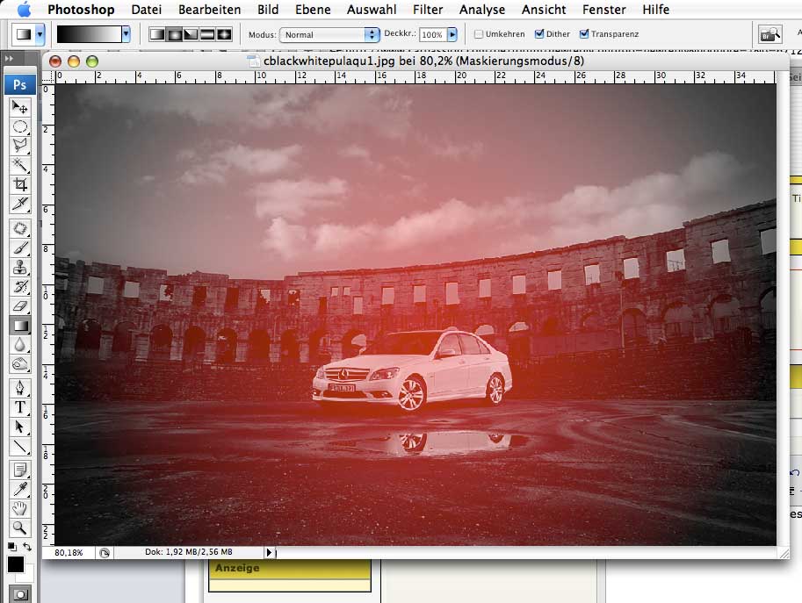Select the Horizontal Type tool
Image resolution: width=802 pixels, height=603 pixels.
(19, 407)
